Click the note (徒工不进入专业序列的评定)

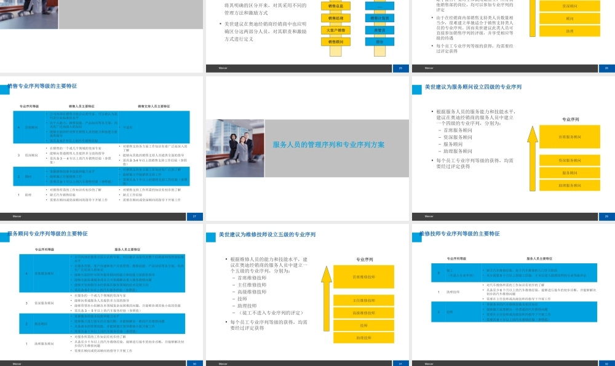pos(271,312)
